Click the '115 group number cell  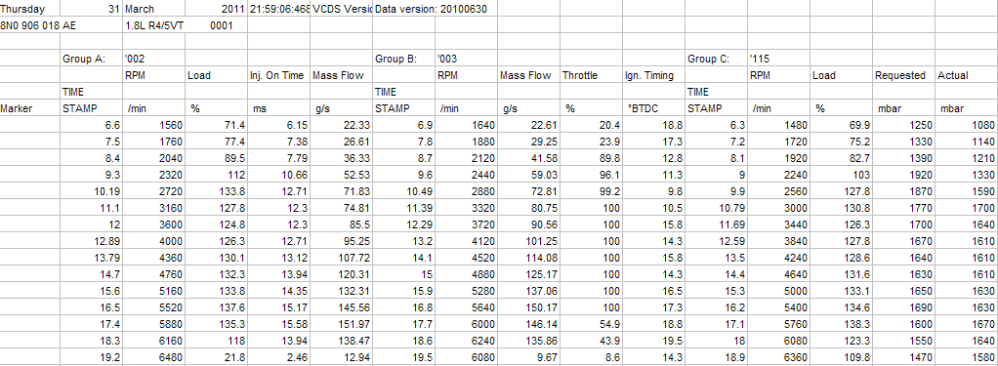(x=779, y=59)
